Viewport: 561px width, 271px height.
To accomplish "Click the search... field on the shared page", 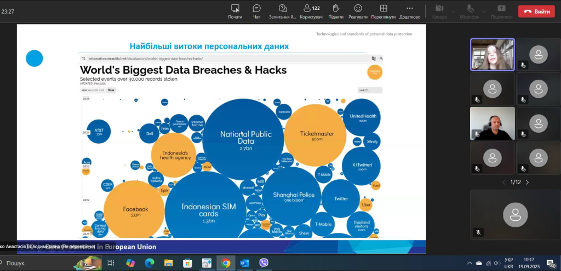I will (370, 90).
